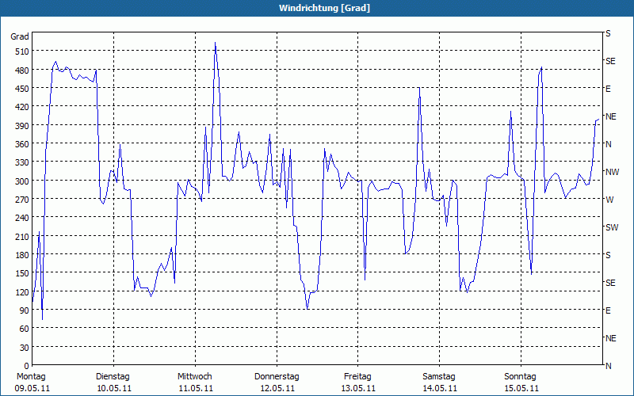The height and width of the screenshot is (396, 634).
Task: Select the date 15.05.11
Action: 521,389
